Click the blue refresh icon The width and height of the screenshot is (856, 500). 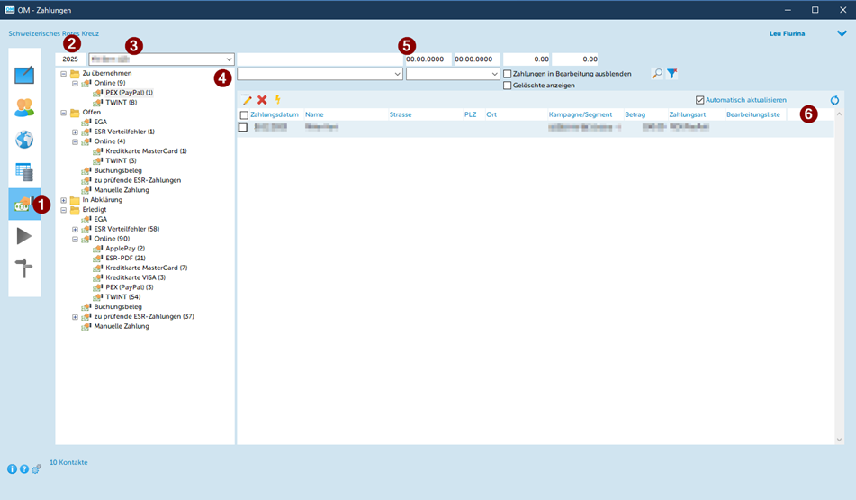pos(834,100)
